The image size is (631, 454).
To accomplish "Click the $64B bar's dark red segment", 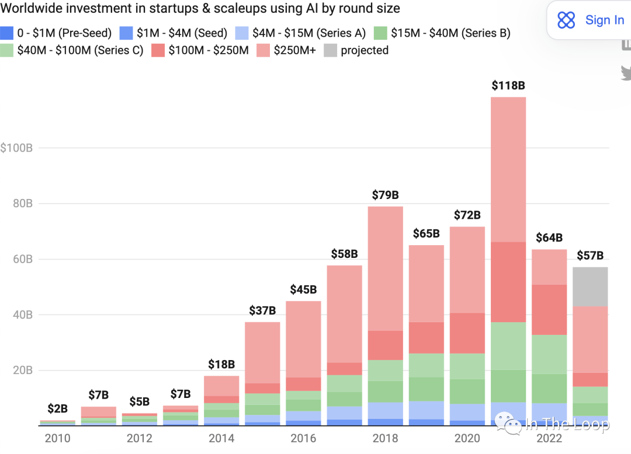I will (x=549, y=310).
